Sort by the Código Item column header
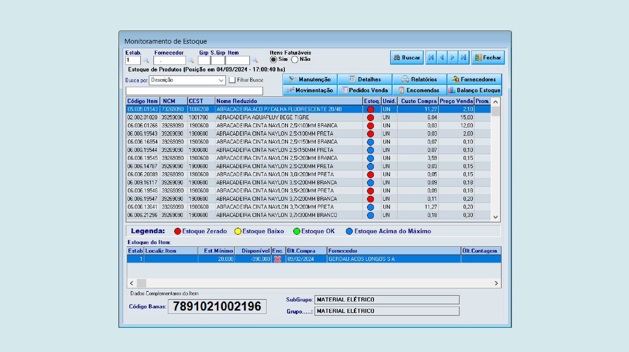The width and height of the screenshot is (629, 352). (142, 101)
